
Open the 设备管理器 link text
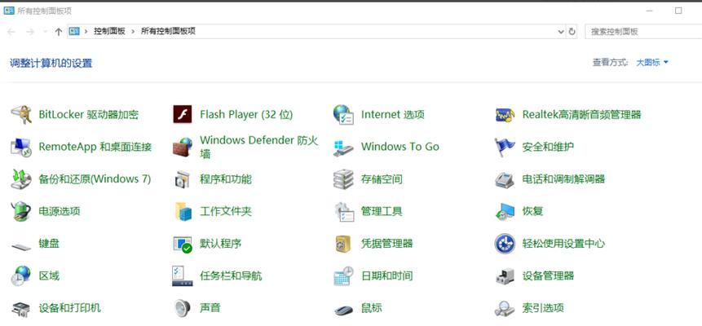pos(548,275)
